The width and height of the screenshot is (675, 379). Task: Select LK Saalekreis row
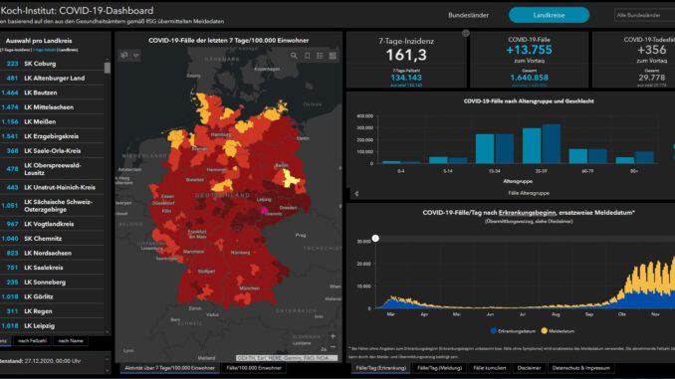coord(52,268)
